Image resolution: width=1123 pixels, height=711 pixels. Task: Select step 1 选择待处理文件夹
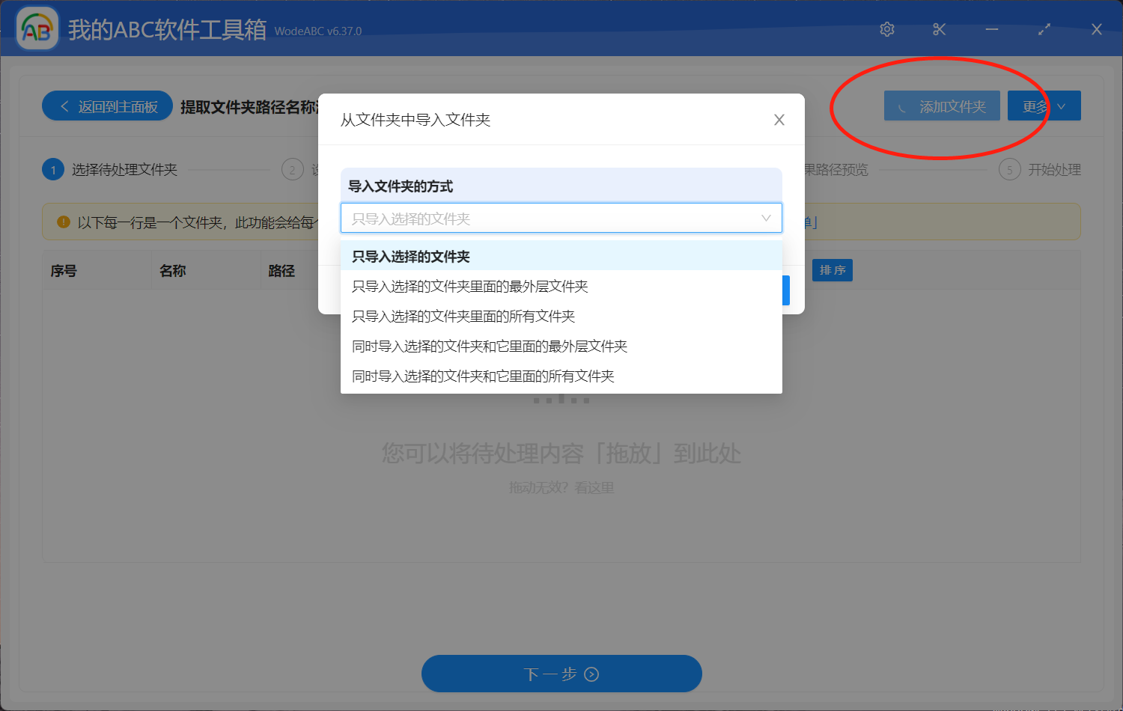coord(111,170)
